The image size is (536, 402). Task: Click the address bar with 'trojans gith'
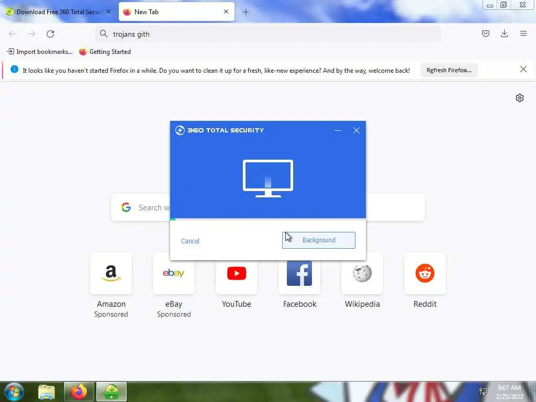click(x=267, y=34)
